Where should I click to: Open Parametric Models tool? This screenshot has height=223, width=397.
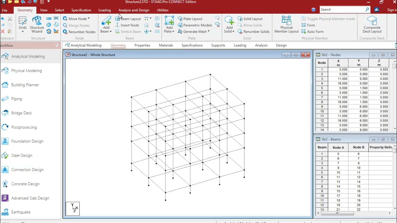tap(195, 25)
